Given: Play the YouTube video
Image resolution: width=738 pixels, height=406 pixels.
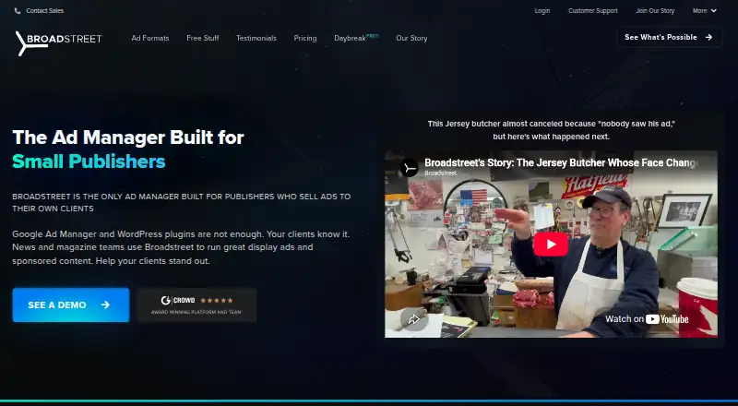Looking at the screenshot, I should pyautogui.click(x=551, y=245).
